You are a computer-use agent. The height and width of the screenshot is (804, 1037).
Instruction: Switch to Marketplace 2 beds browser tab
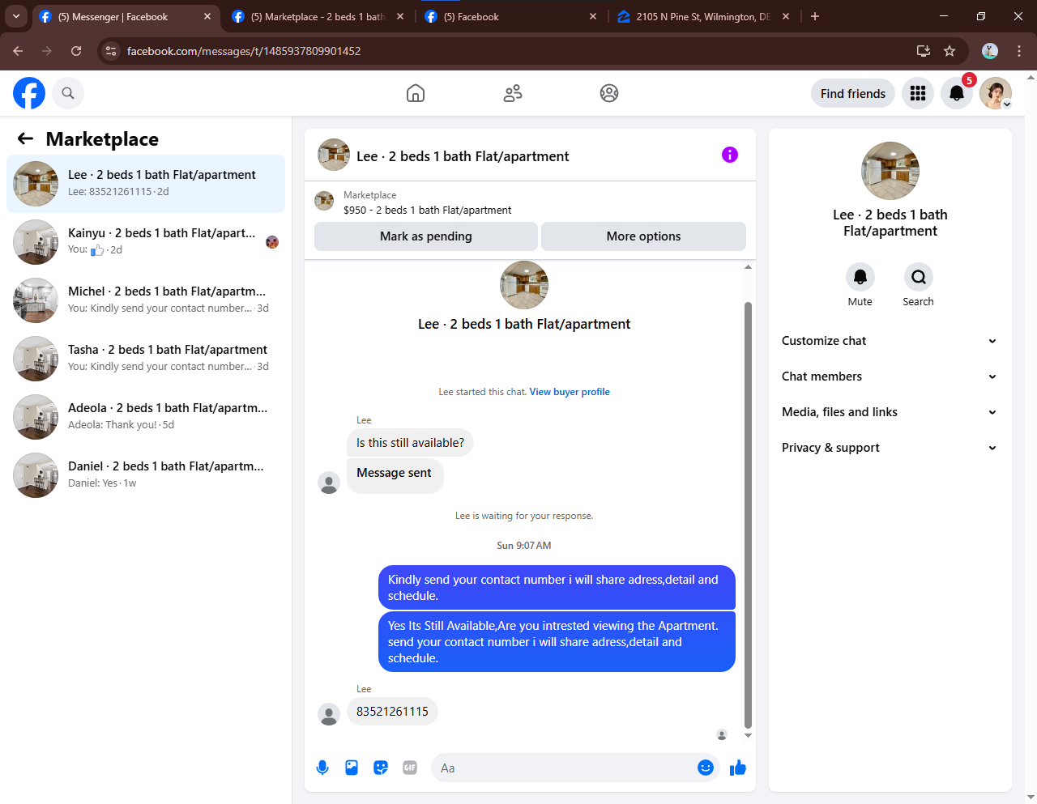pyautogui.click(x=318, y=16)
